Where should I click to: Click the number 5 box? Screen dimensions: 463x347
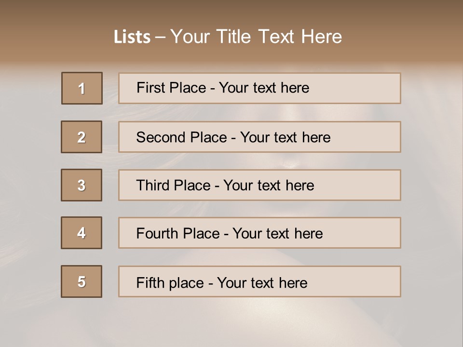pos(82,281)
